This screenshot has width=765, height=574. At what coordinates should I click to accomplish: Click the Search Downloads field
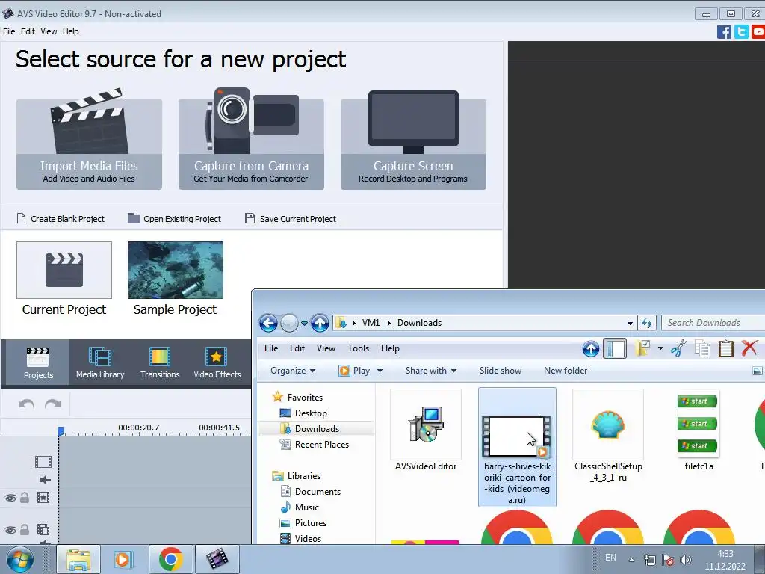712,323
